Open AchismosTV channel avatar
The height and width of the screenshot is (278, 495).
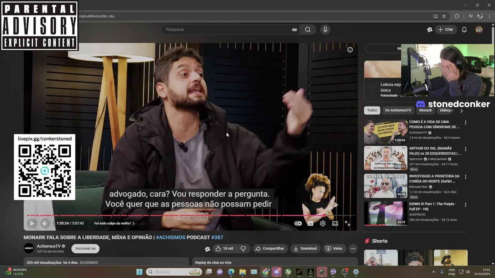click(x=29, y=248)
